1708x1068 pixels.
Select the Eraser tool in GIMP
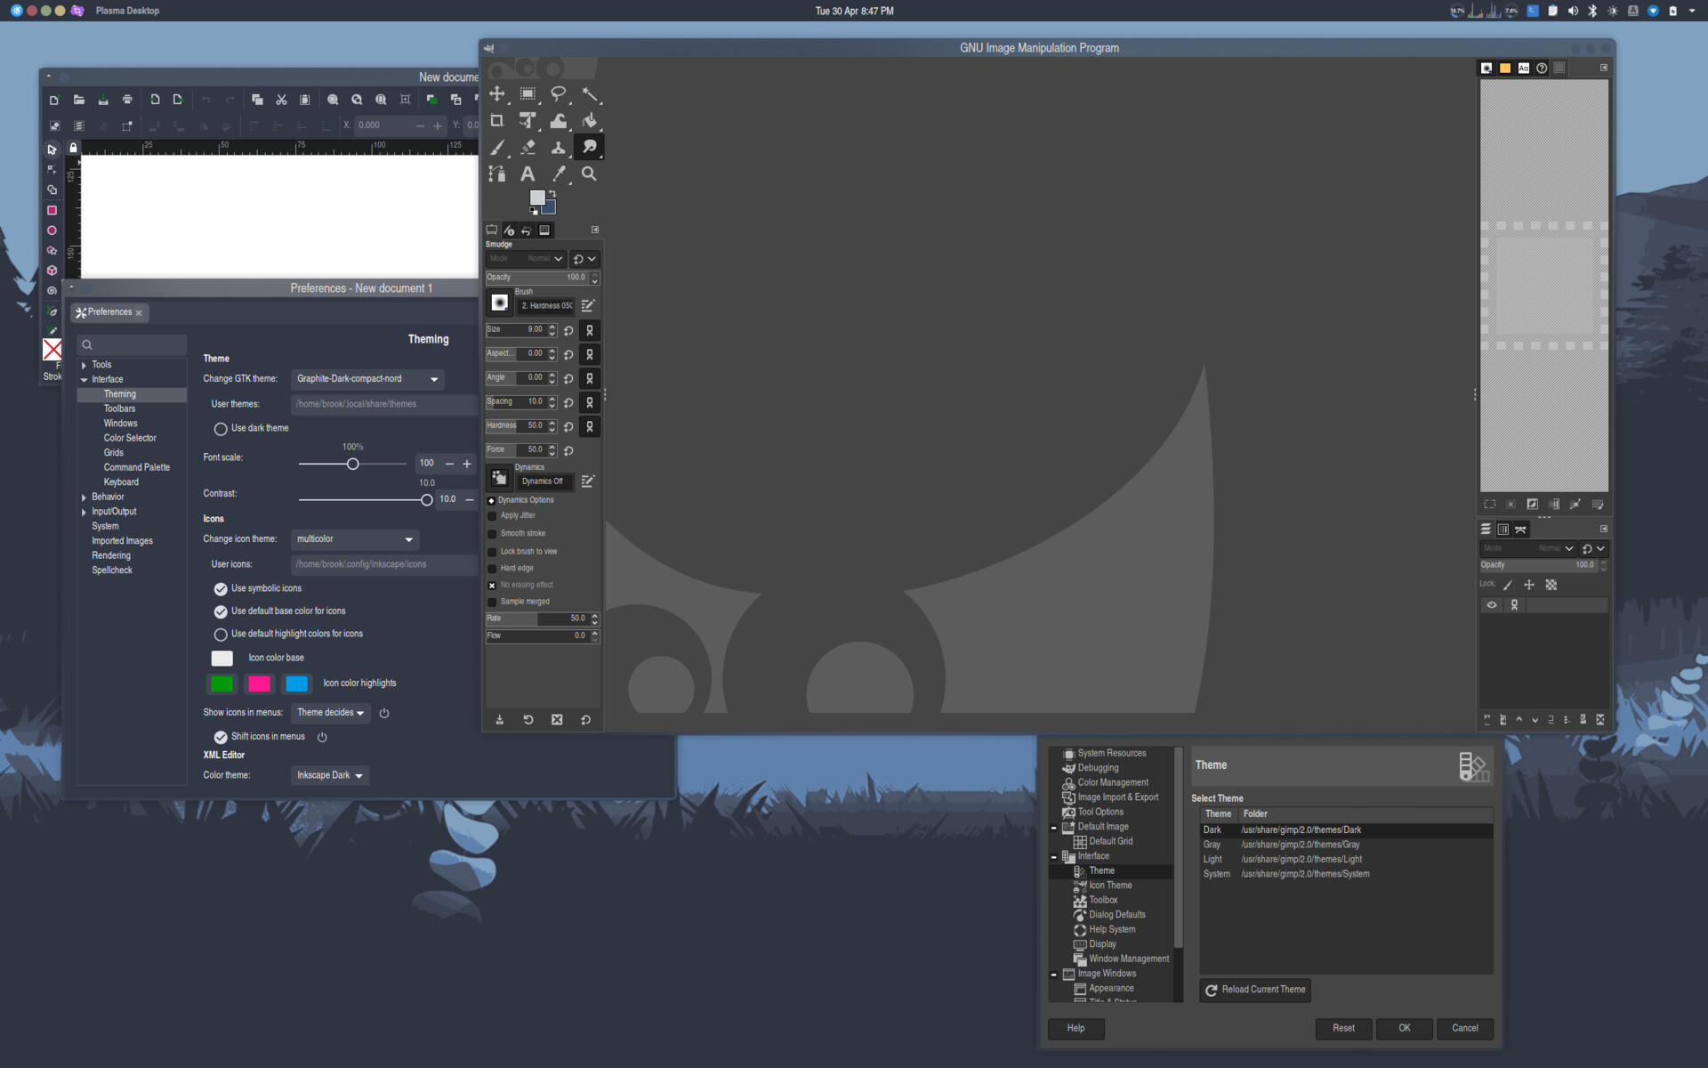pos(528,148)
